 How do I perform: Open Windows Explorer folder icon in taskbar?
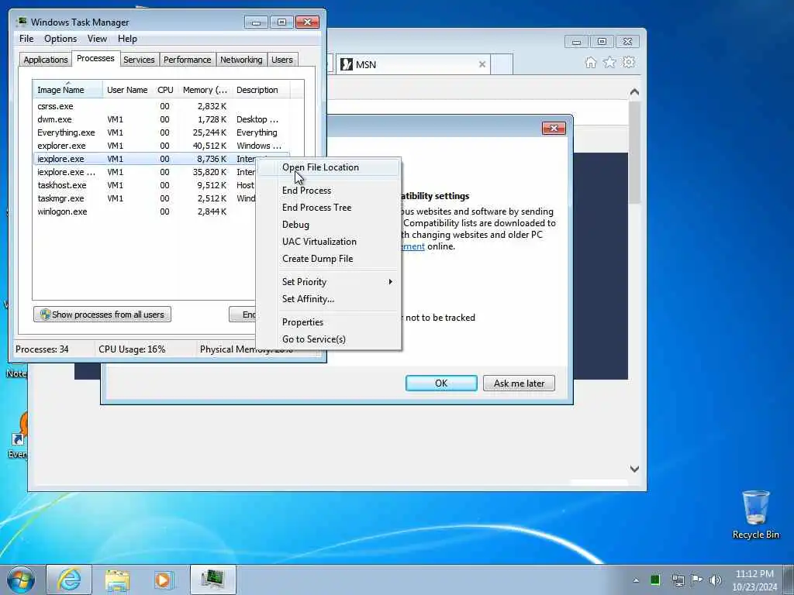click(x=118, y=580)
